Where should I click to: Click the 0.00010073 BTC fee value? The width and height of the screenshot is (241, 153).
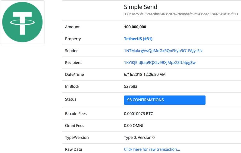[x=138, y=114]
